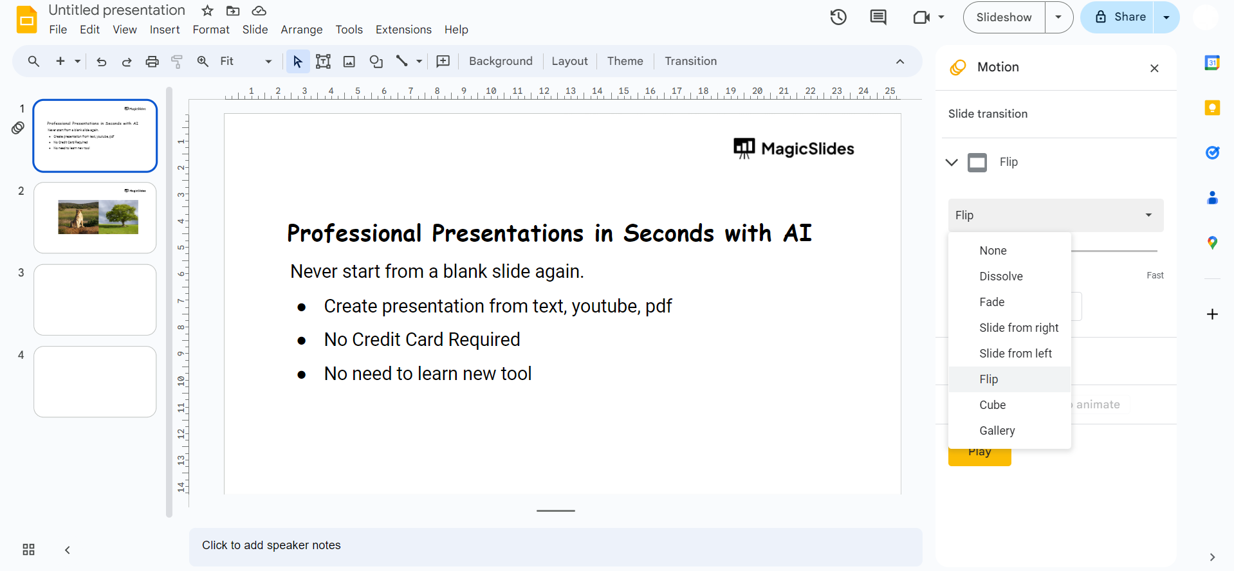Open version history clock icon
This screenshot has width=1234, height=571.
pyautogui.click(x=838, y=17)
